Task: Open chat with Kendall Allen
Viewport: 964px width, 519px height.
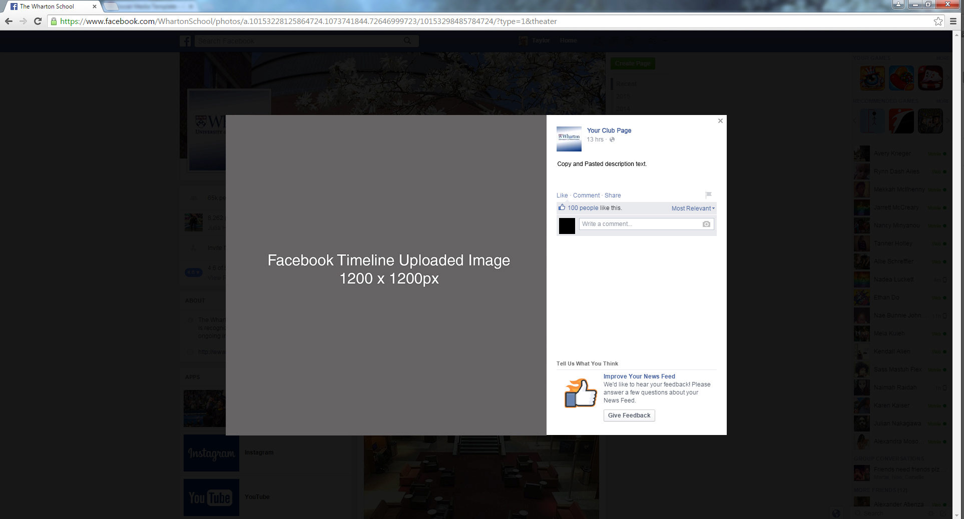Action: coord(901,351)
